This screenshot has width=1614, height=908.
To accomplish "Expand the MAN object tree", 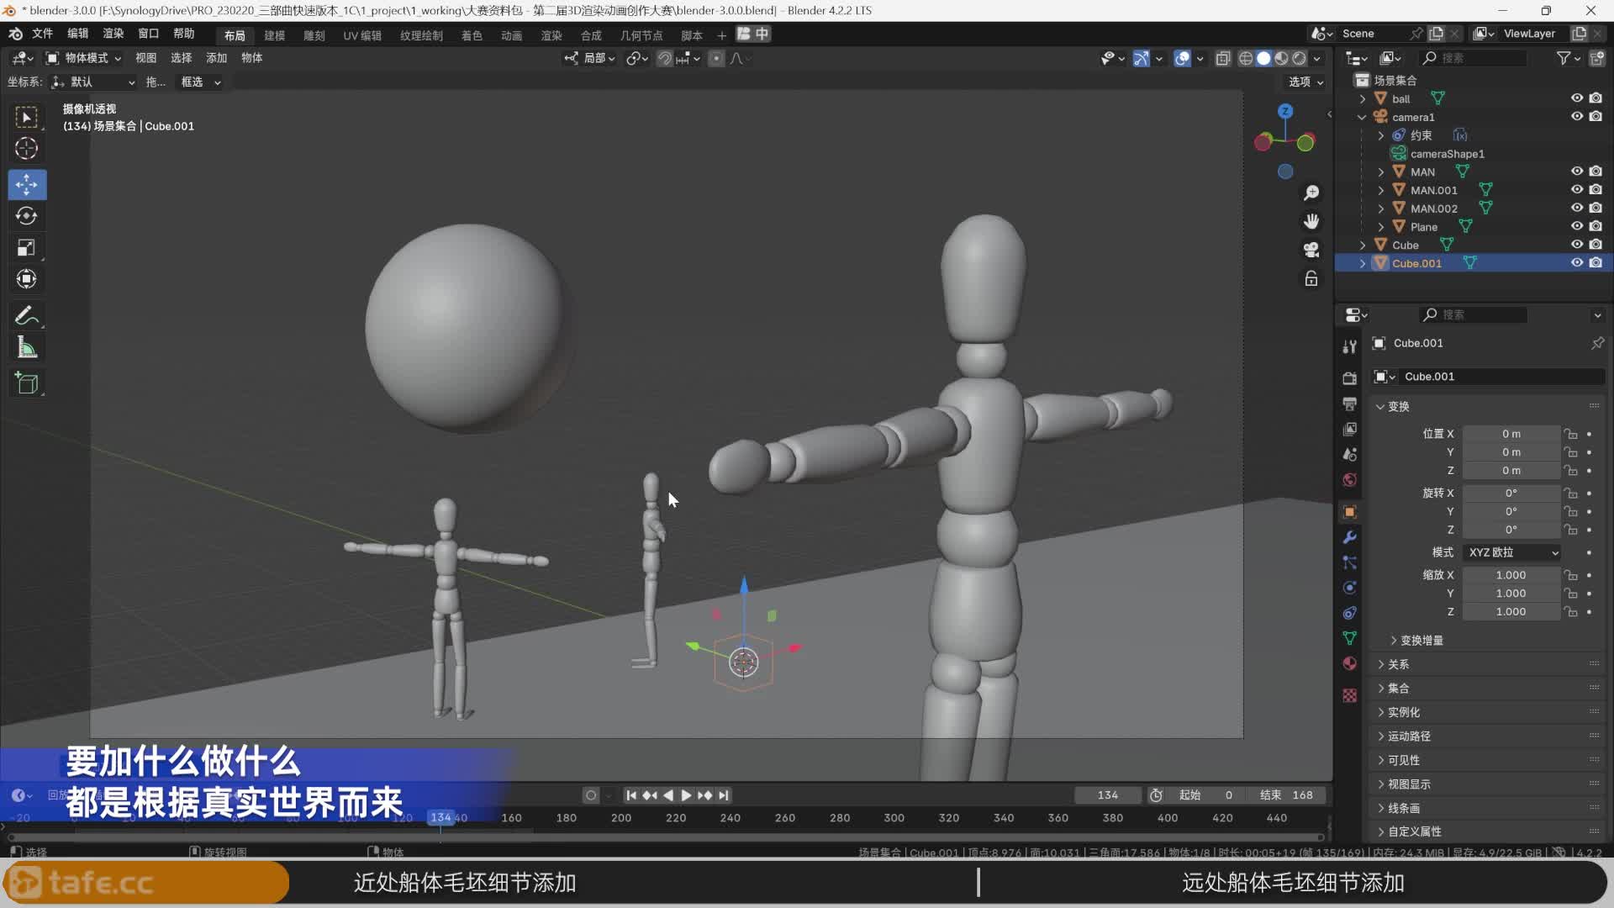I will [x=1380, y=172].
